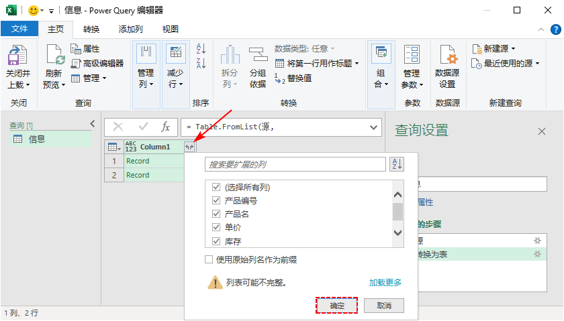Image resolution: width=564 pixels, height=321 pixels.
Task: Click the Reduce Rows (减少行) icon
Action: pos(175,54)
